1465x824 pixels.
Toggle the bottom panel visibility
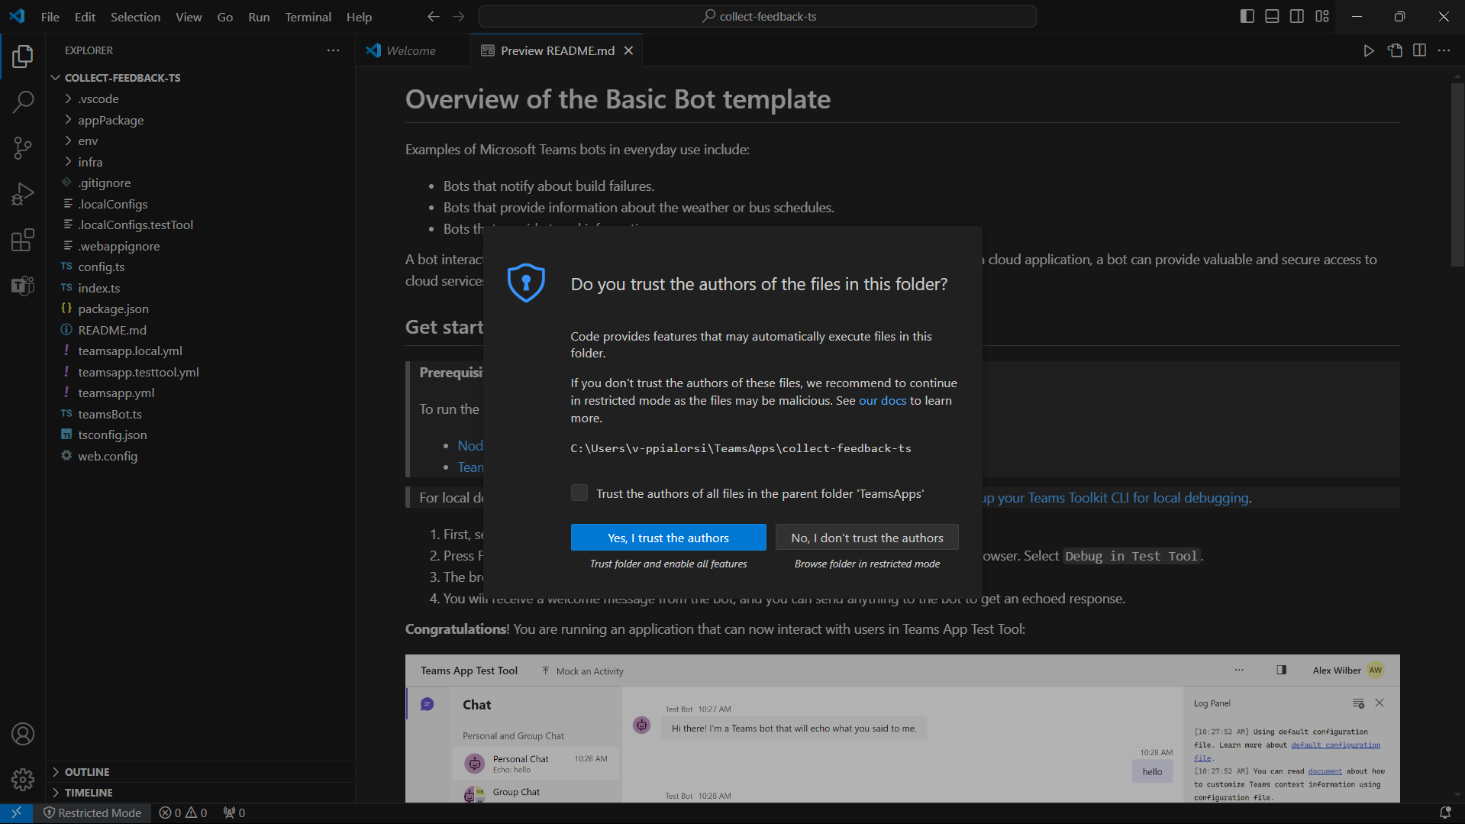point(1271,16)
